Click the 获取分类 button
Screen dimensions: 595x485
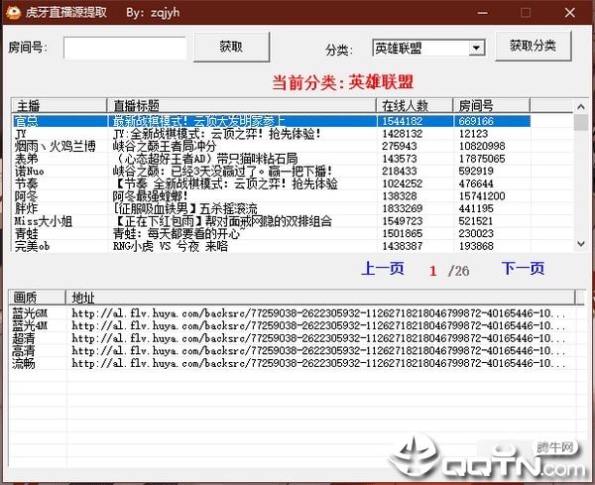[x=534, y=47]
